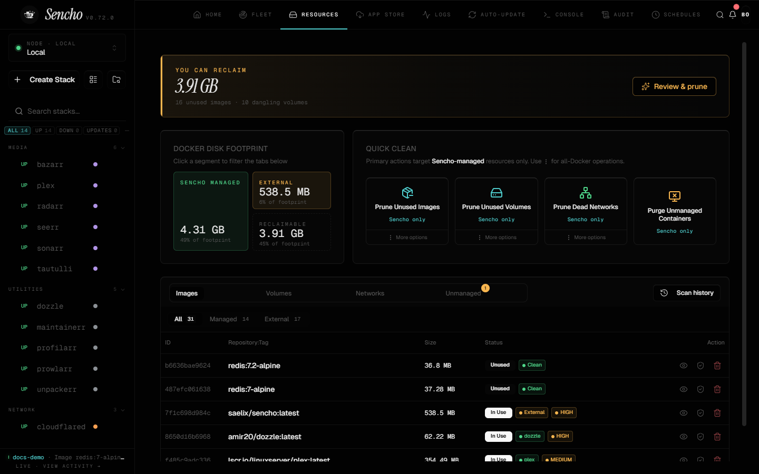Click the bazarr stack status dot
759x474 pixels.
(x=95, y=164)
